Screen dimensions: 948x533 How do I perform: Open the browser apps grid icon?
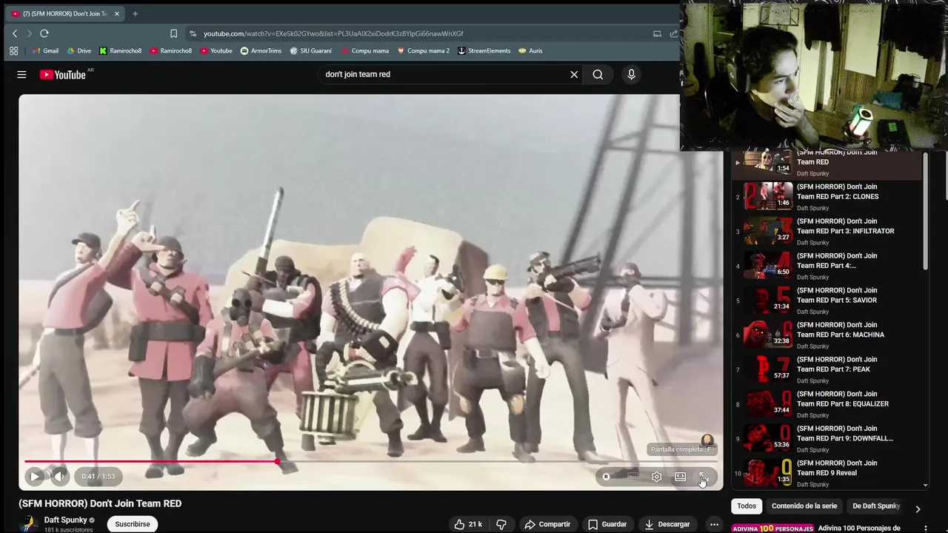click(13, 51)
